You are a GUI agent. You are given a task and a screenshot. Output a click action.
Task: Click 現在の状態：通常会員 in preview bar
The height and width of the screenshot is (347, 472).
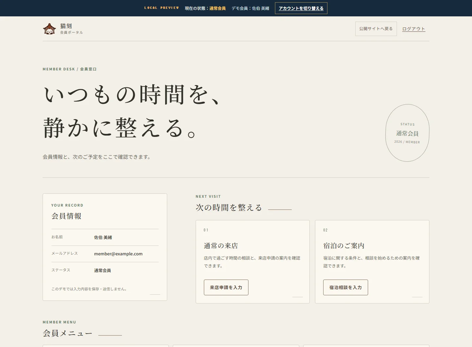click(205, 8)
